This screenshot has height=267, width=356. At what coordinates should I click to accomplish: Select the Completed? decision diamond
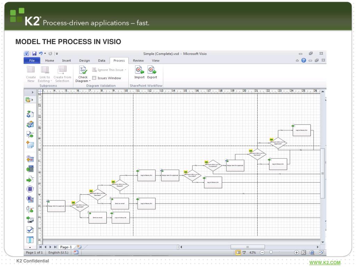tap(213, 165)
